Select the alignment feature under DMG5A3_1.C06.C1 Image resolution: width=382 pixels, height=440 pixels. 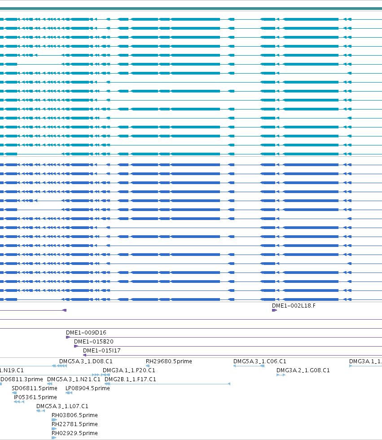point(249,366)
